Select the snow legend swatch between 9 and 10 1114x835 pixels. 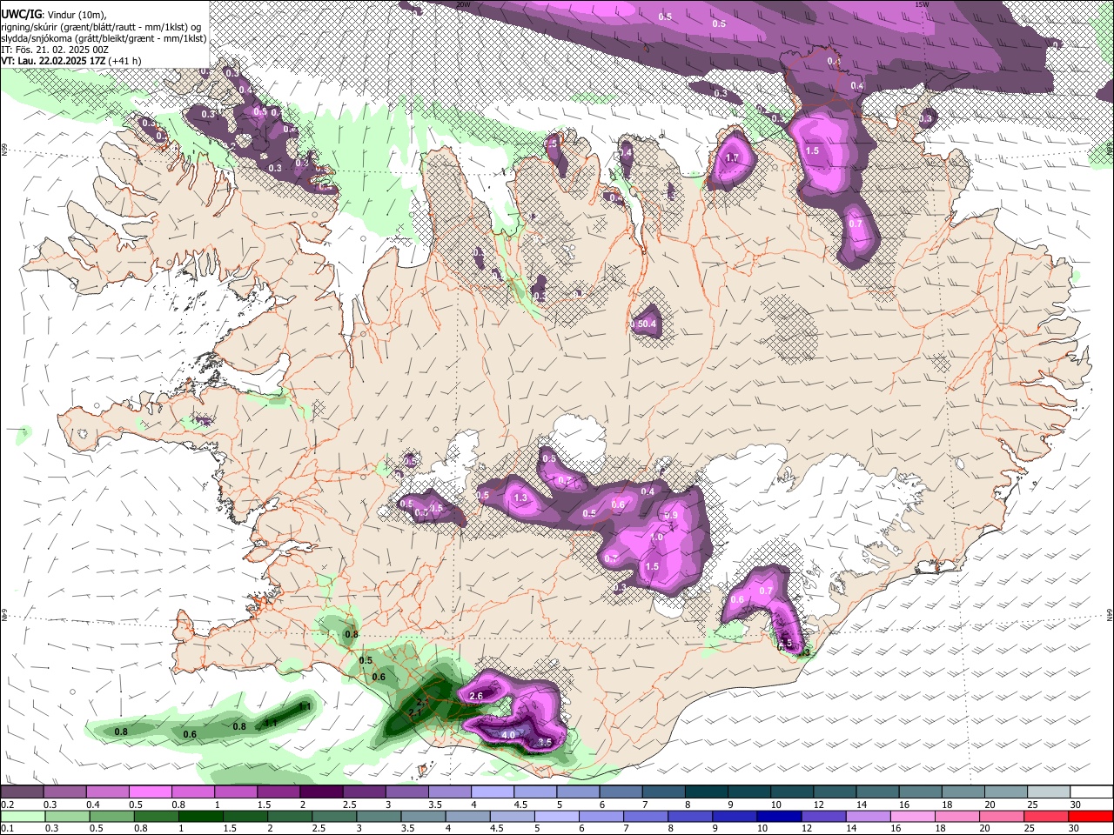(x=749, y=792)
